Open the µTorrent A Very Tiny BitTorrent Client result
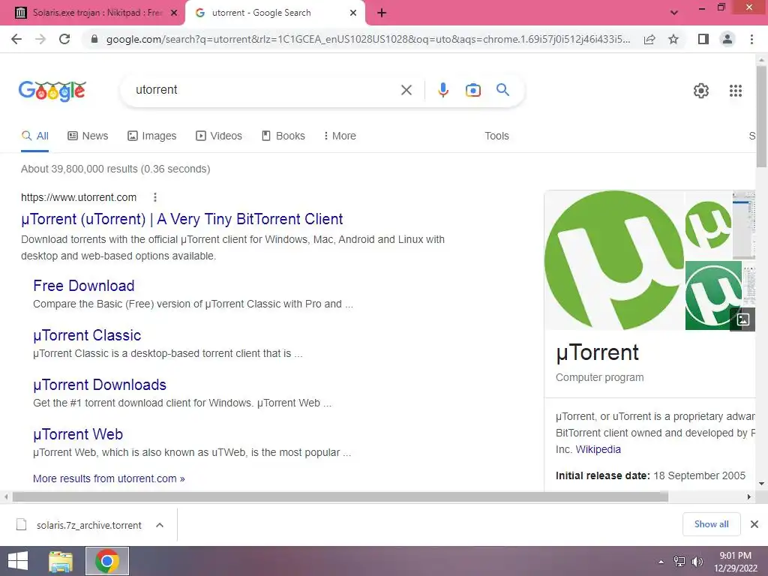 tap(181, 219)
